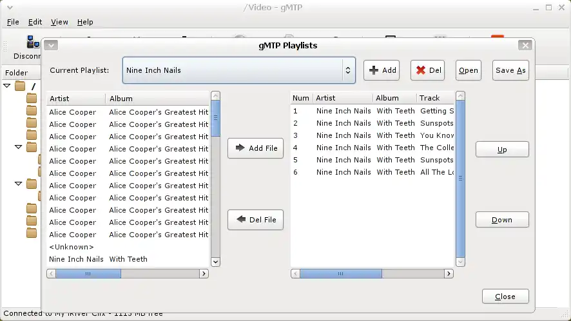Move track Up in playlist
The image size is (571, 321).
coord(502,150)
